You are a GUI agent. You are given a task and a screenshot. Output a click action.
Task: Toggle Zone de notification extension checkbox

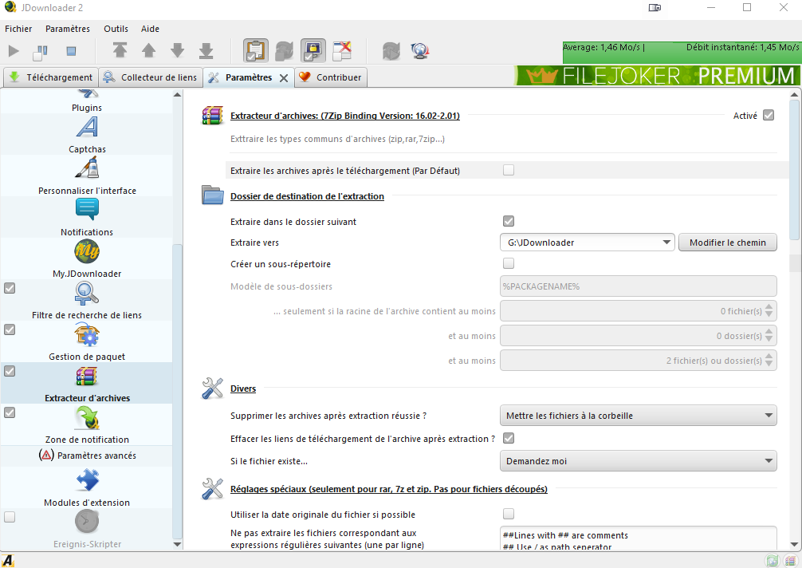point(10,412)
